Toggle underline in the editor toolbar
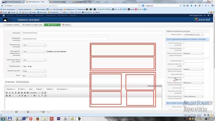The width and height of the screenshot is (215, 121). [x=13, y=93]
